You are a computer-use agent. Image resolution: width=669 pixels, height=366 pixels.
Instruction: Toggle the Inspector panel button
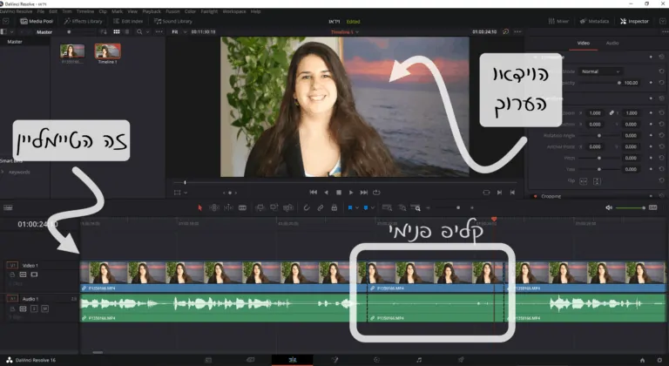click(634, 21)
